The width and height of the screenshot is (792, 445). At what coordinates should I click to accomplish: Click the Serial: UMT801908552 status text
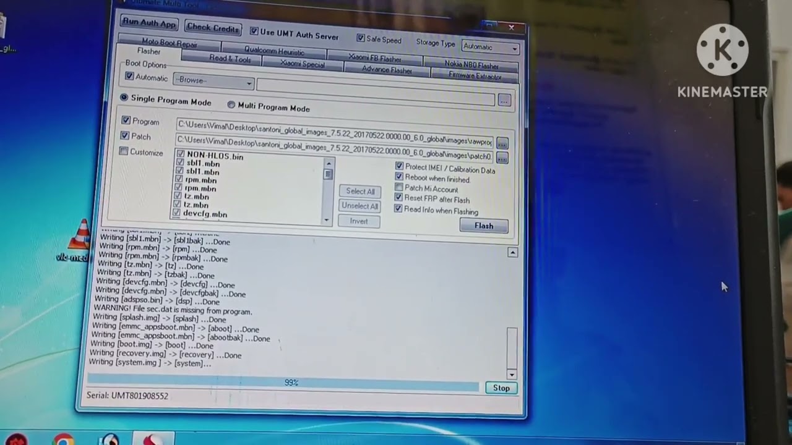tap(127, 396)
